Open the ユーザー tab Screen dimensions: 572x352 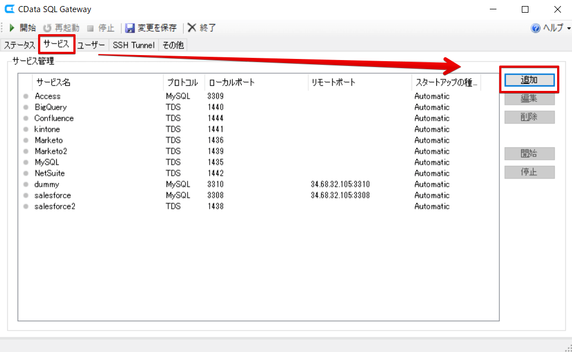(91, 45)
